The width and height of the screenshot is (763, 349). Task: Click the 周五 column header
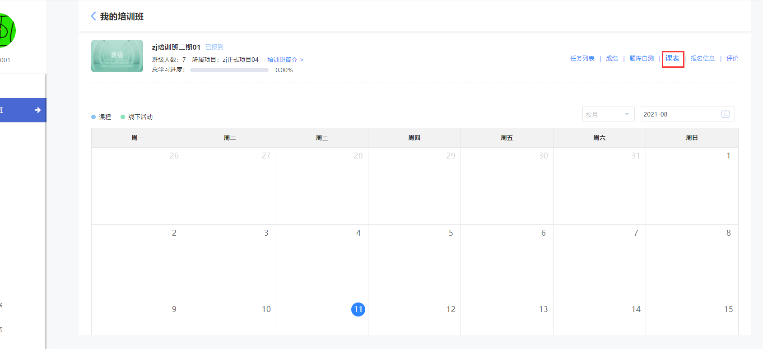[507, 138]
